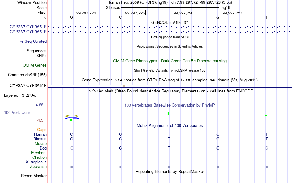Select the Mouse species row label
This screenshot has width=292, height=183.
[x=41, y=144]
